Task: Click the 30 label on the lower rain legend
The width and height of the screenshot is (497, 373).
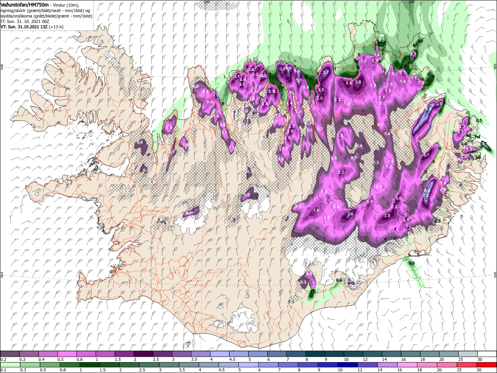Action: coord(479,370)
